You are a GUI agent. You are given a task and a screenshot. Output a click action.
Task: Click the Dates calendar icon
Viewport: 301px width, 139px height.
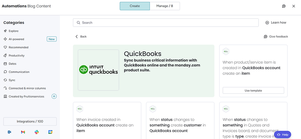pos(5,64)
